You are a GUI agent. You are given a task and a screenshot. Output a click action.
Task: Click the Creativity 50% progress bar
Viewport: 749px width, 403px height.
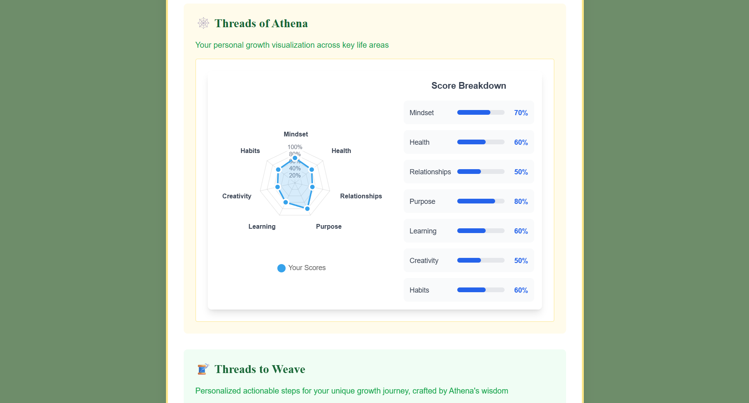coord(481,260)
